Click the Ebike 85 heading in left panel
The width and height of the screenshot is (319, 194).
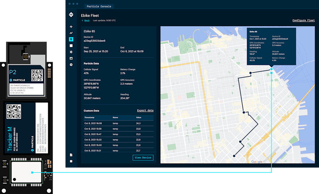click(89, 31)
